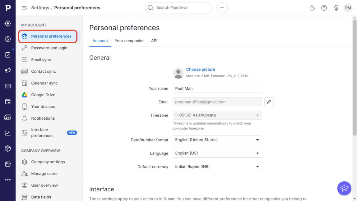Open the Products box icon in left rail

coord(8,149)
